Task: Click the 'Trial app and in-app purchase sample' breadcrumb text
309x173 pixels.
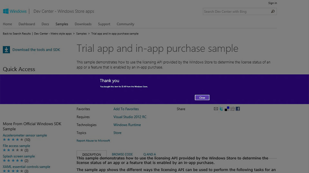Action: (x=115, y=34)
